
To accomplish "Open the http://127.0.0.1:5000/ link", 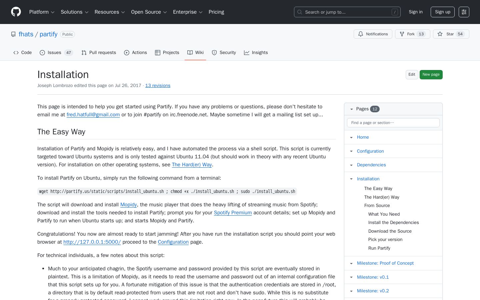I will (92, 242).
